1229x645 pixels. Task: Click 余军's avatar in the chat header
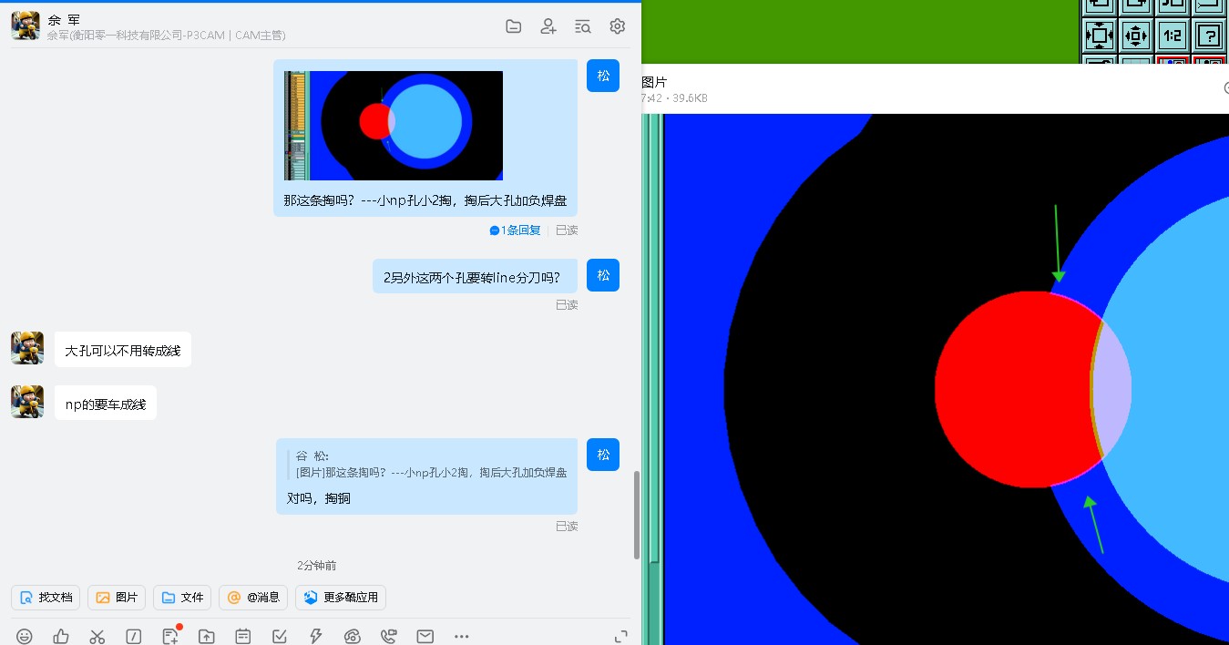click(x=26, y=26)
